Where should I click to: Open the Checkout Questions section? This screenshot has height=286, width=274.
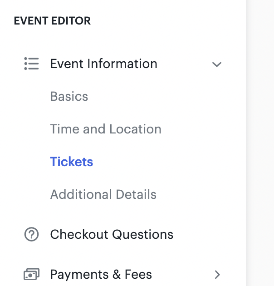112,234
